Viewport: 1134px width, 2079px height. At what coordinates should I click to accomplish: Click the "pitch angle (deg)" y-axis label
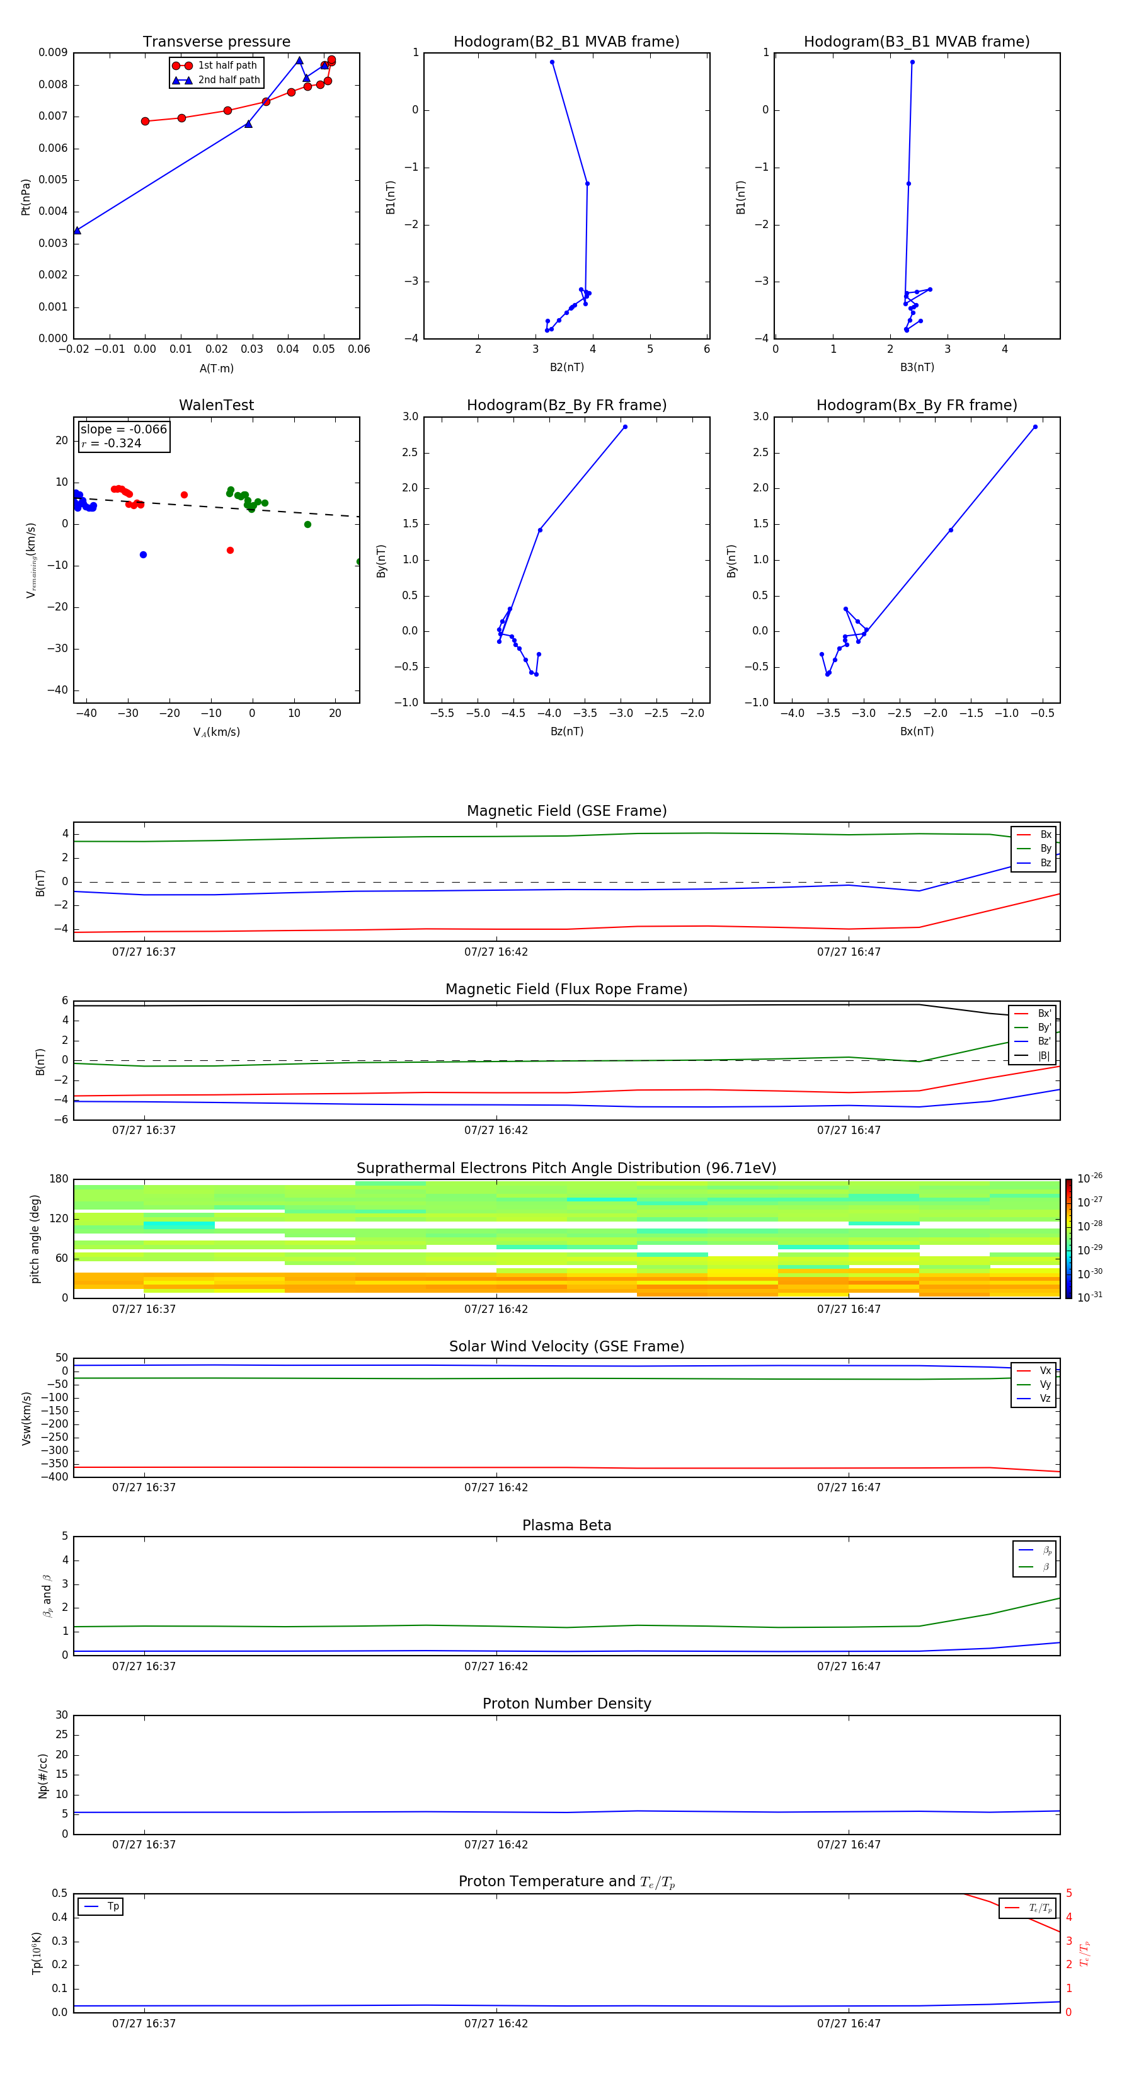pyautogui.click(x=35, y=1238)
